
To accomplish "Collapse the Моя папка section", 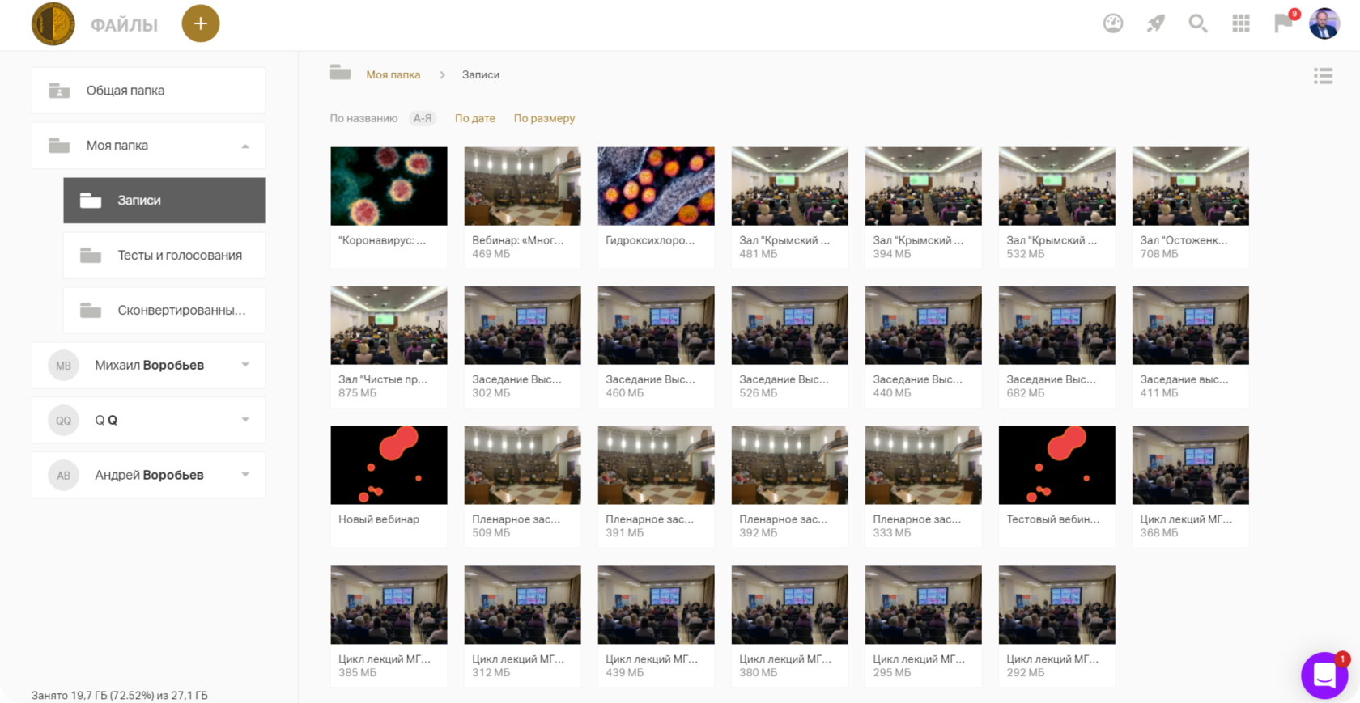I will pyautogui.click(x=245, y=146).
